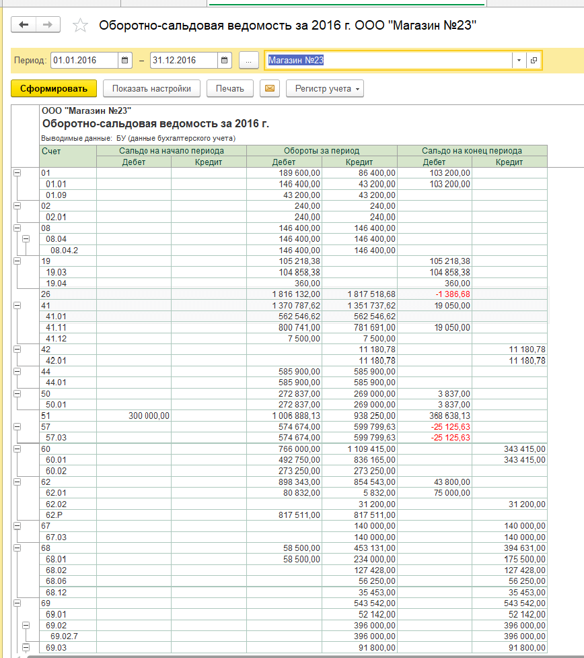Select the account 51 row cell
Viewport: 584px width, 658px height.
[68, 416]
